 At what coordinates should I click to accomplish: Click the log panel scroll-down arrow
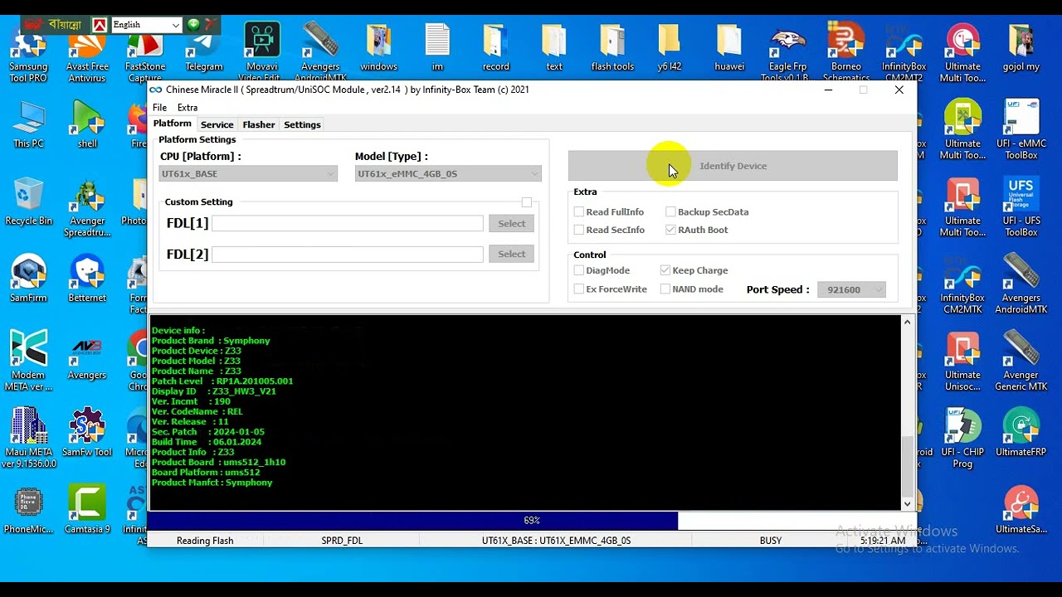[x=907, y=503]
